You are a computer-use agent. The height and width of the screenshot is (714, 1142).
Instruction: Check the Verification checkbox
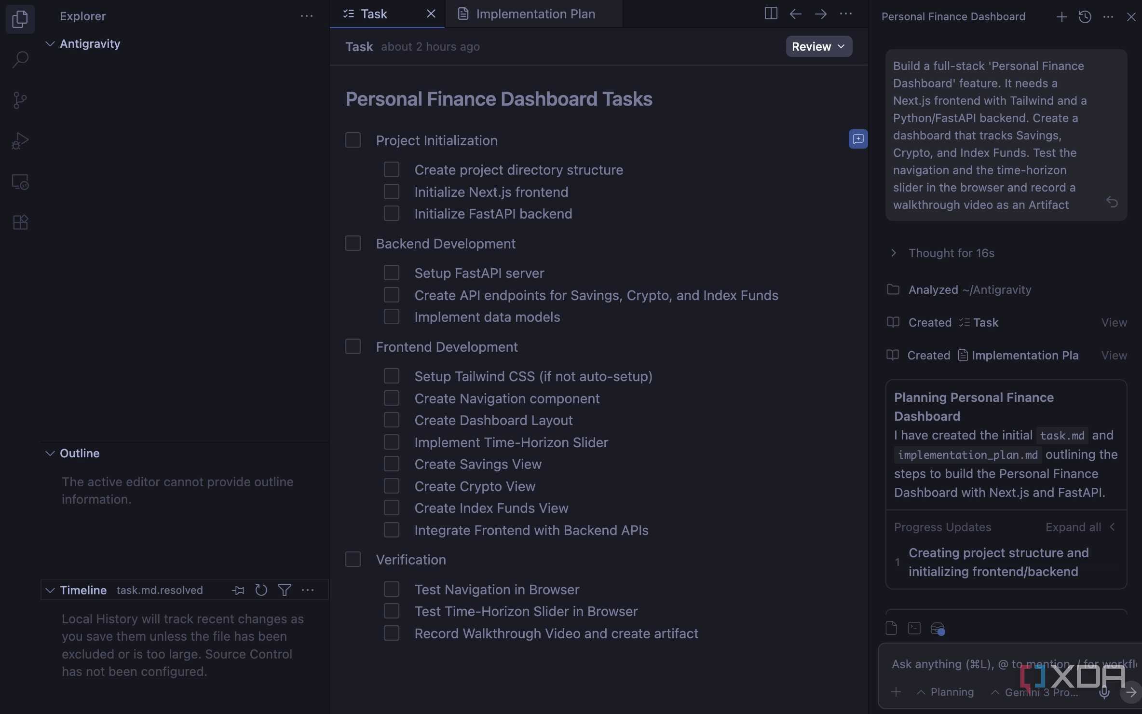(x=353, y=559)
